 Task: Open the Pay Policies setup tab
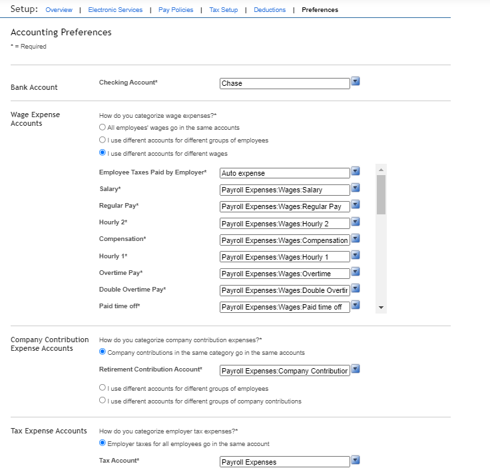tap(176, 10)
